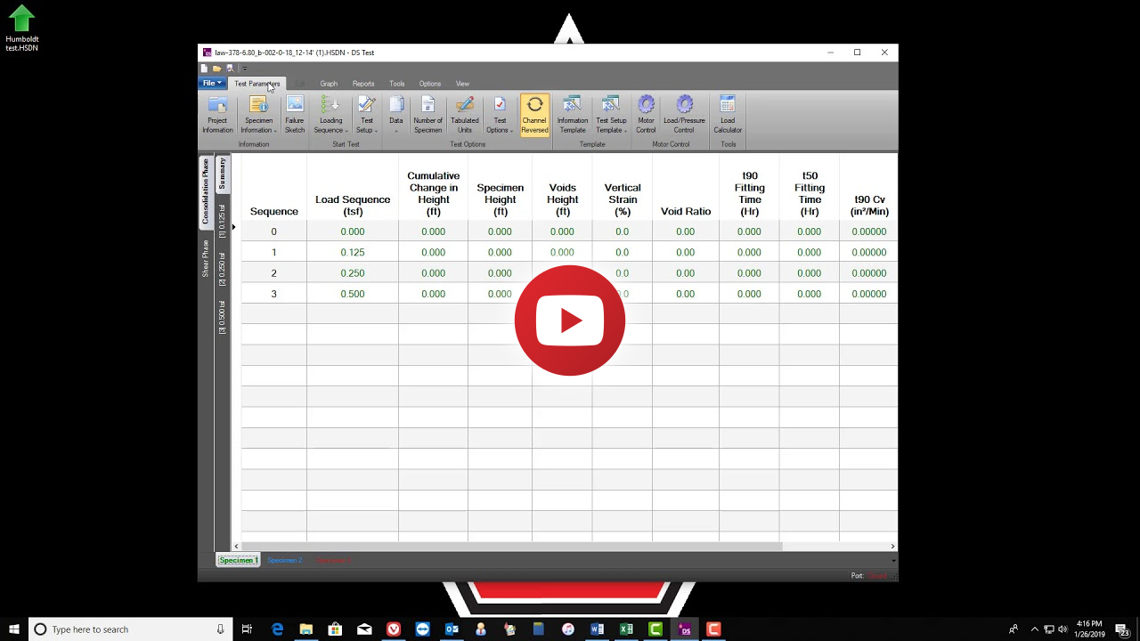Open the Information Template
The height and width of the screenshot is (641, 1140).
coord(572,115)
